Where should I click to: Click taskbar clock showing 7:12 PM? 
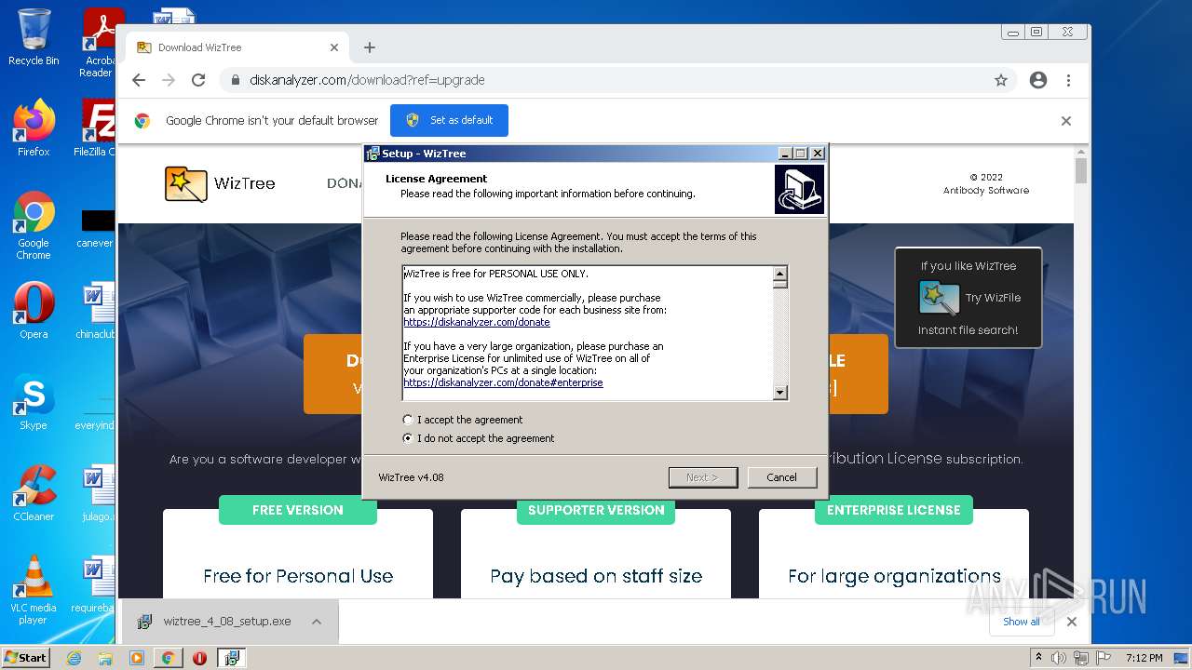1144,658
